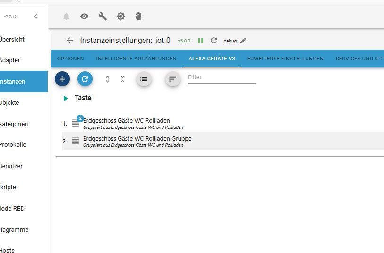This screenshot has width=384, height=253.
Task: Collapse all device groups
Action: [122, 79]
